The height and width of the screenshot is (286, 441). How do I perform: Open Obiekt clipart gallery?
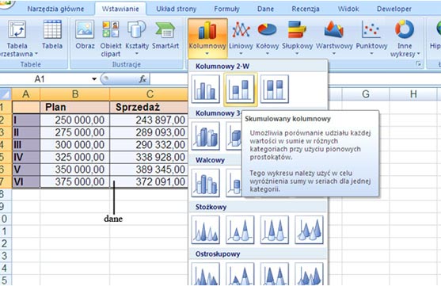click(x=111, y=38)
